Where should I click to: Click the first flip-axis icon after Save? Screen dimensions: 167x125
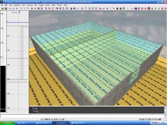click(10, 9)
